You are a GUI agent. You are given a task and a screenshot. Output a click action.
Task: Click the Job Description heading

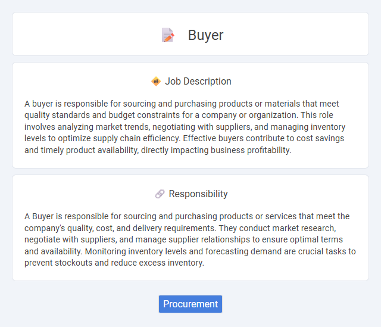198,81
